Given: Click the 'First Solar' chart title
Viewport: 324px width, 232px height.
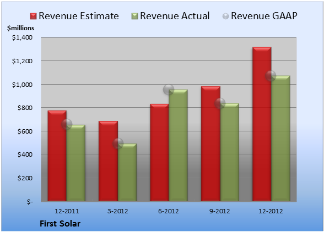Looking at the screenshot, I should [60, 224].
